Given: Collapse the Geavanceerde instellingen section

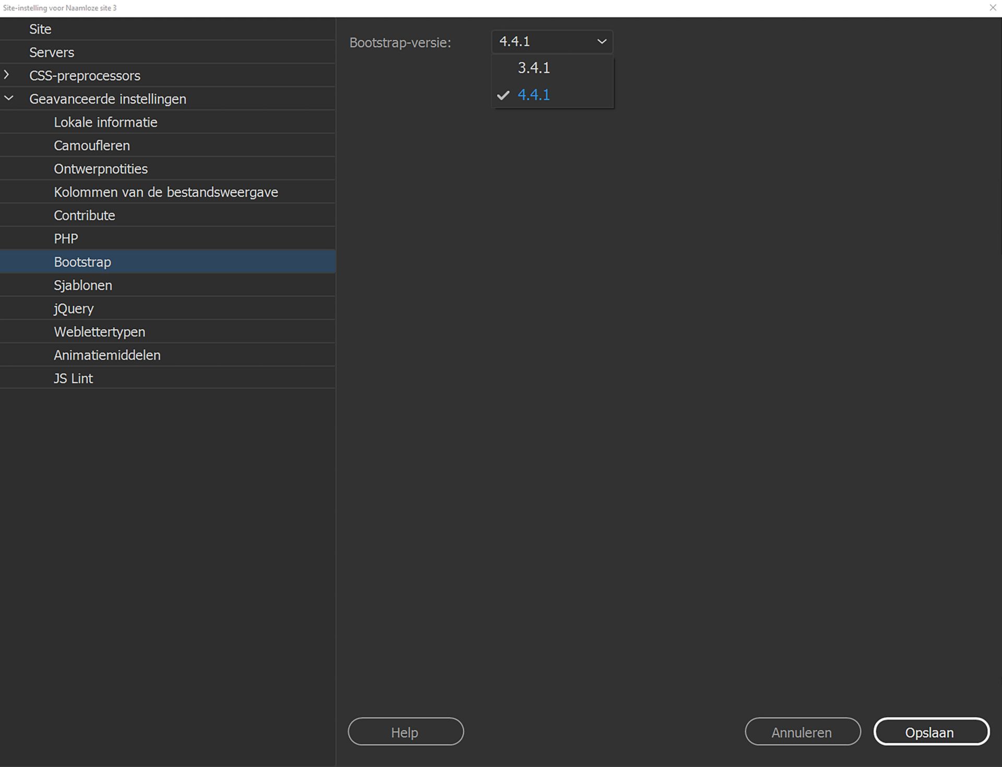Looking at the screenshot, I should pyautogui.click(x=8, y=98).
